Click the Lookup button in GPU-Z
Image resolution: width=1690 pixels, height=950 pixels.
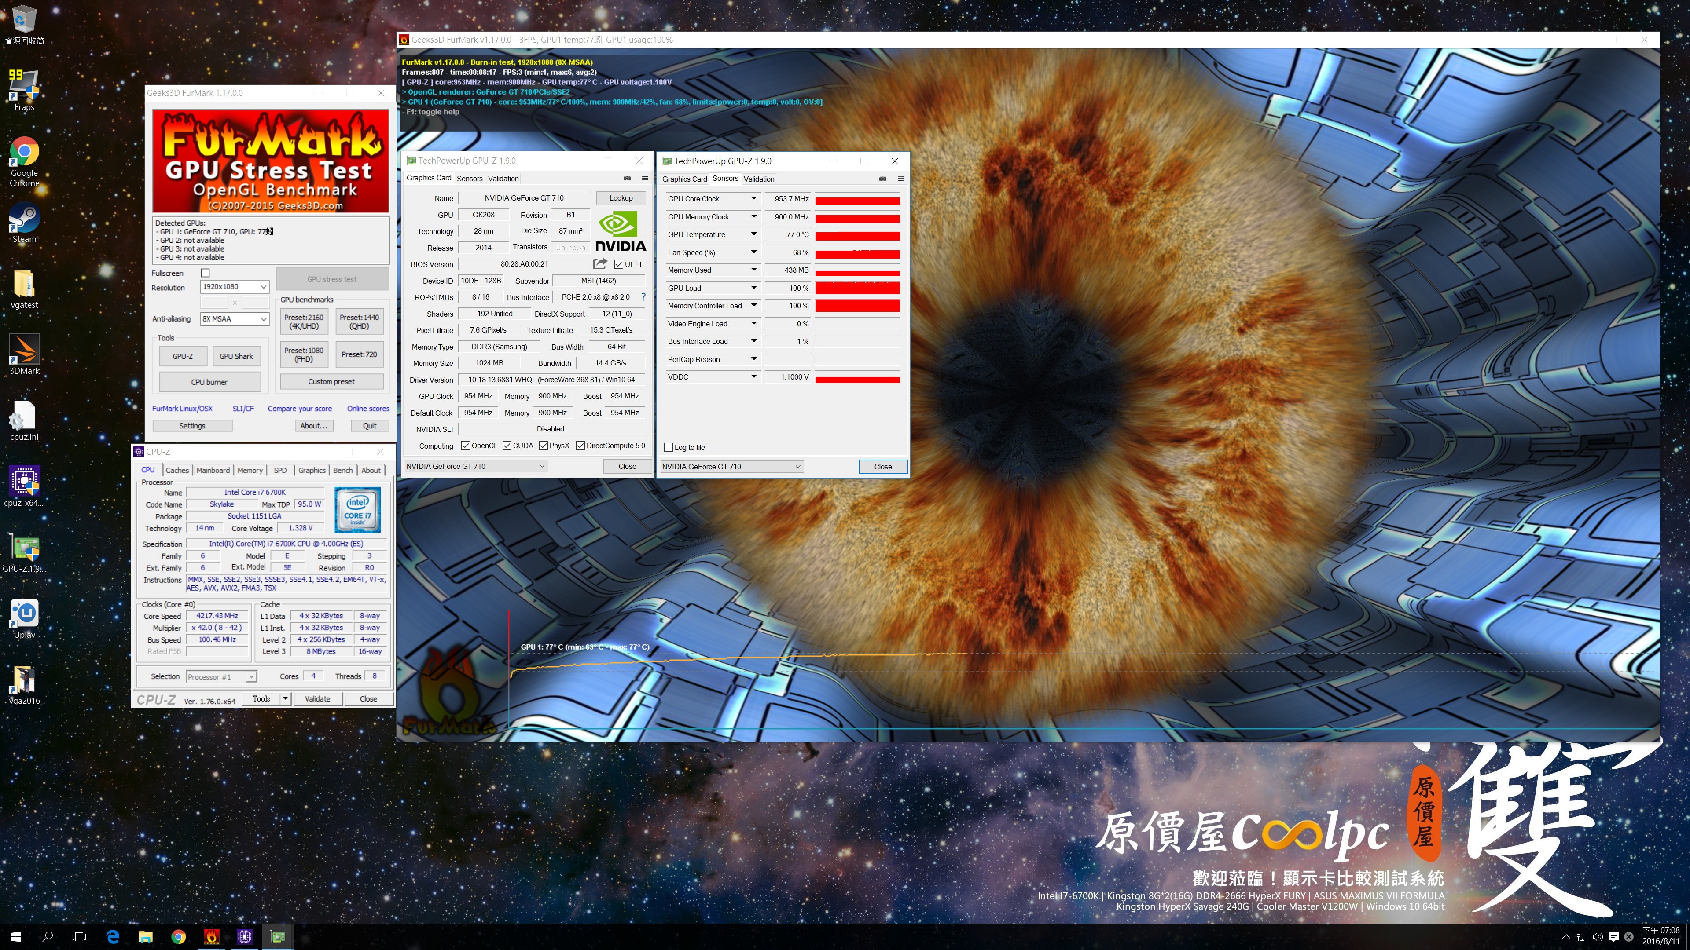[621, 198]
